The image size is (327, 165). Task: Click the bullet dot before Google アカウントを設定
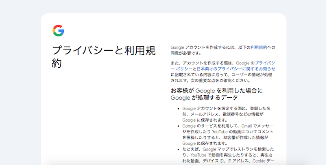[179, 109]
